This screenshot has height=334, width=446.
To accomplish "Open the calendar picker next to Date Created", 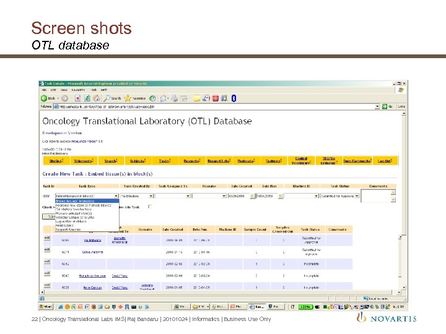I will (x=252, y=196).
